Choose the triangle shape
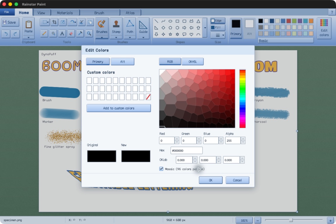This screenshot has width=336, height=224. 199,21
